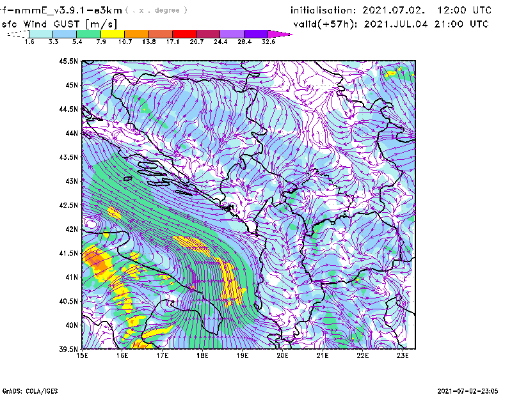This screenshot has width=512, height=395.
Task: Click the '45N' latitude label
Action: tap(72, 85)
